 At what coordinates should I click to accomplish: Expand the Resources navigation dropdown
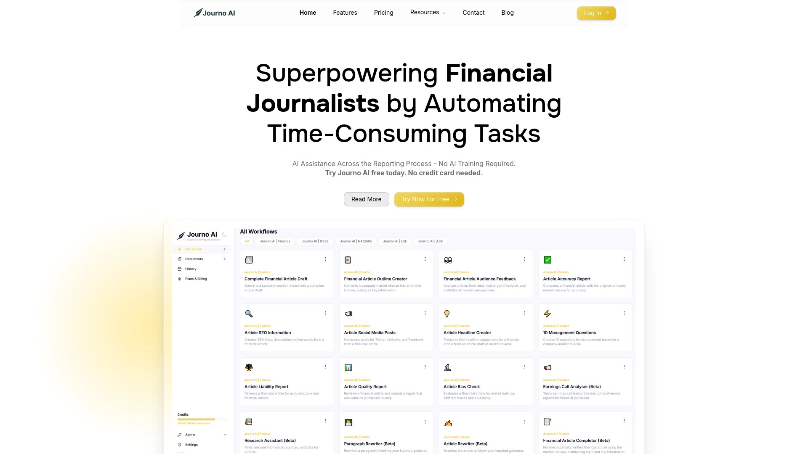pyautogui.click(x=428, y=12)
